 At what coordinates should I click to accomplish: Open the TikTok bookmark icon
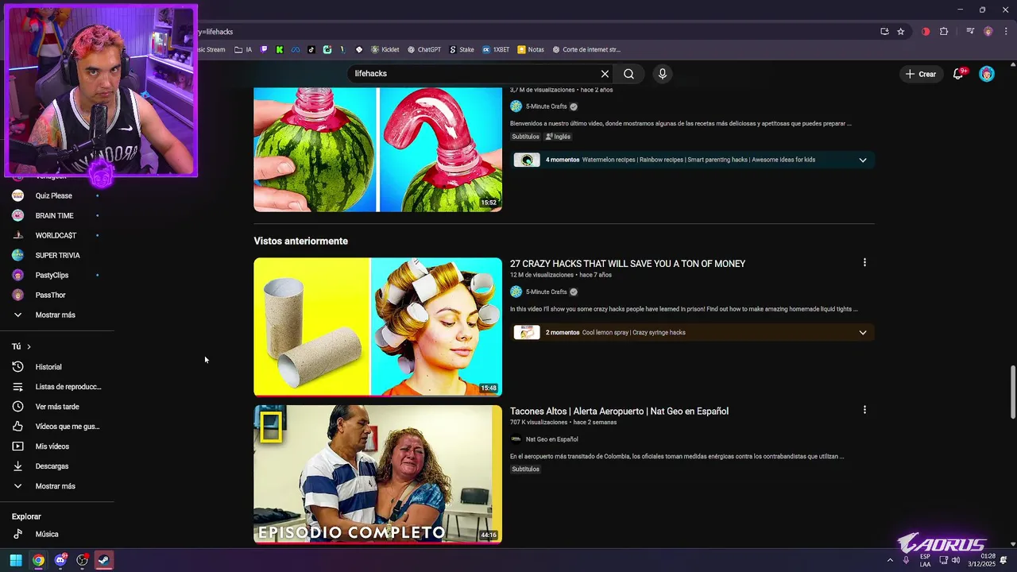pyautogui.click(x=311, y=49)
